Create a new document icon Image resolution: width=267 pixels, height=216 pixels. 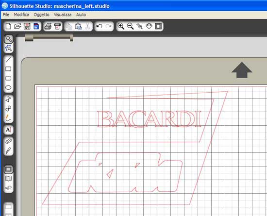point(8,26)
